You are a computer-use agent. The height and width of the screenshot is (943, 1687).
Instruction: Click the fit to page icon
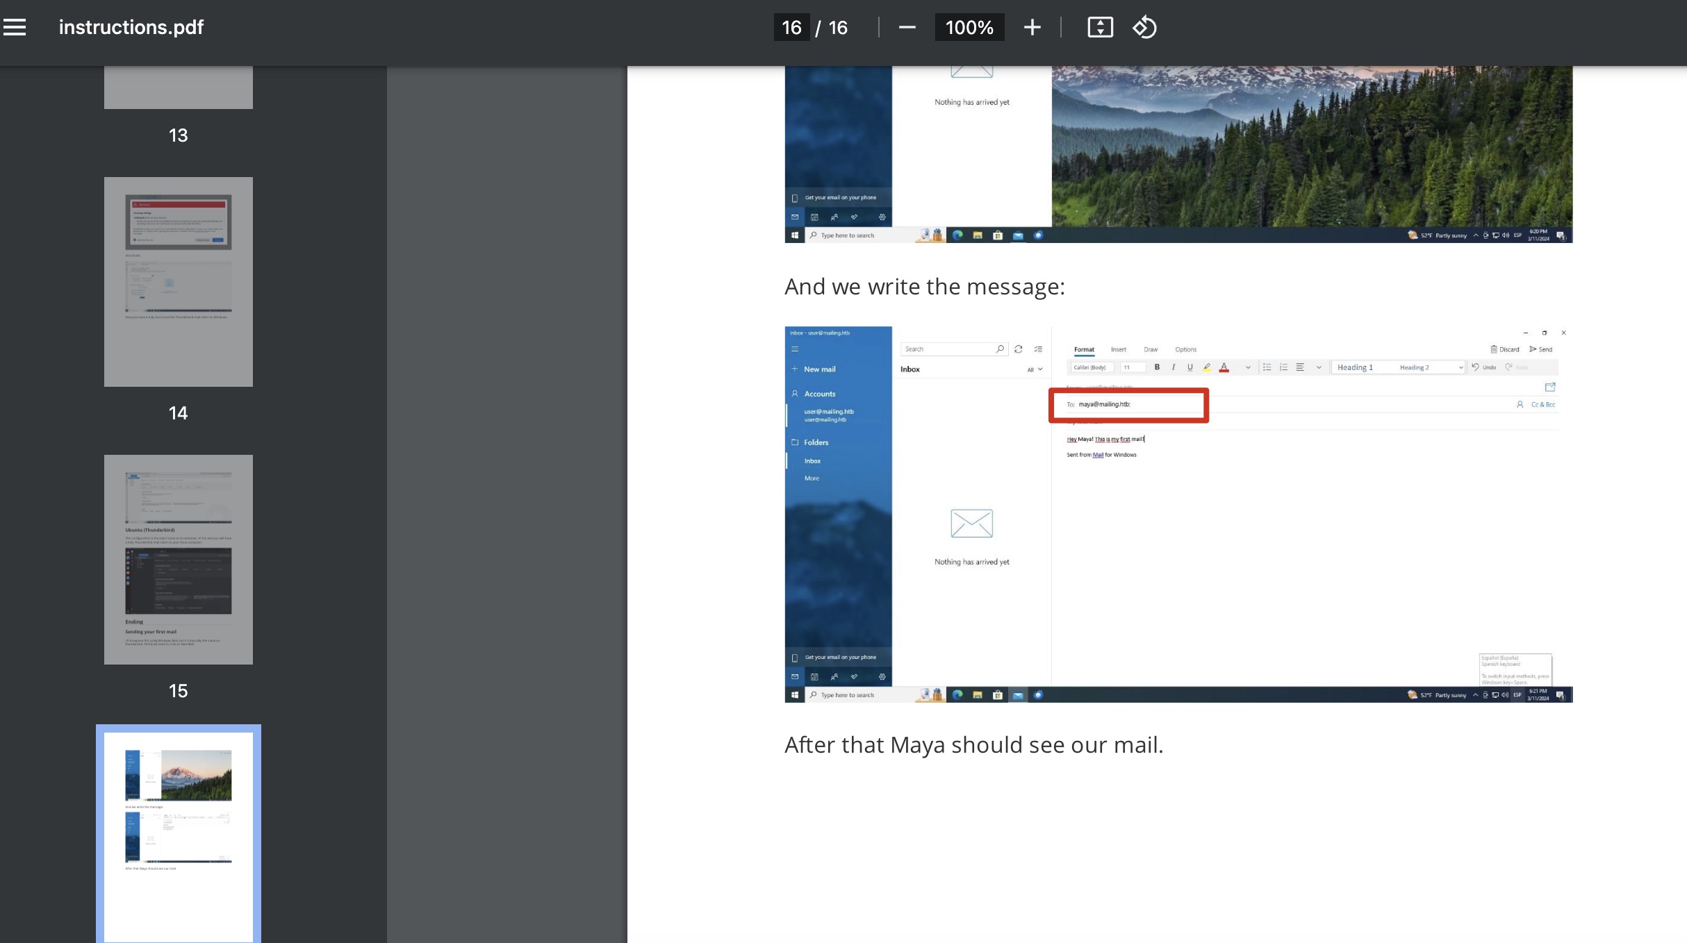tap(1100, 27)
